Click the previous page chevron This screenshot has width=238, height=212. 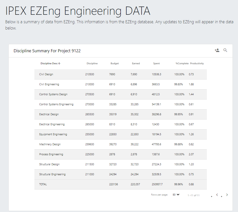[217, 195]
